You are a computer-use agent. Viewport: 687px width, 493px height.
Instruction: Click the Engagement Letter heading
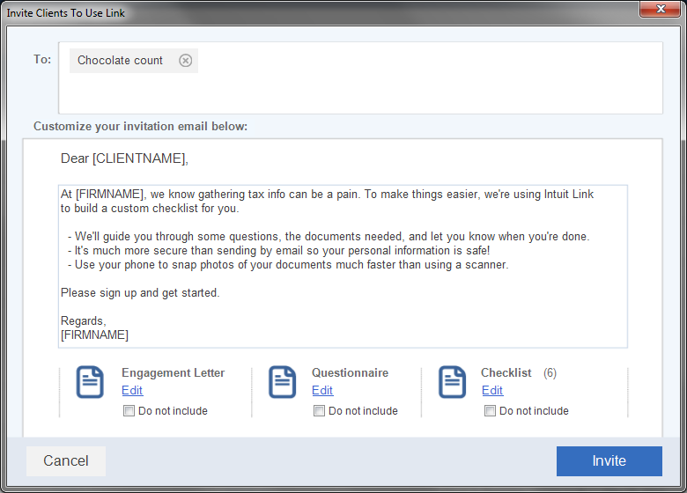173,372
